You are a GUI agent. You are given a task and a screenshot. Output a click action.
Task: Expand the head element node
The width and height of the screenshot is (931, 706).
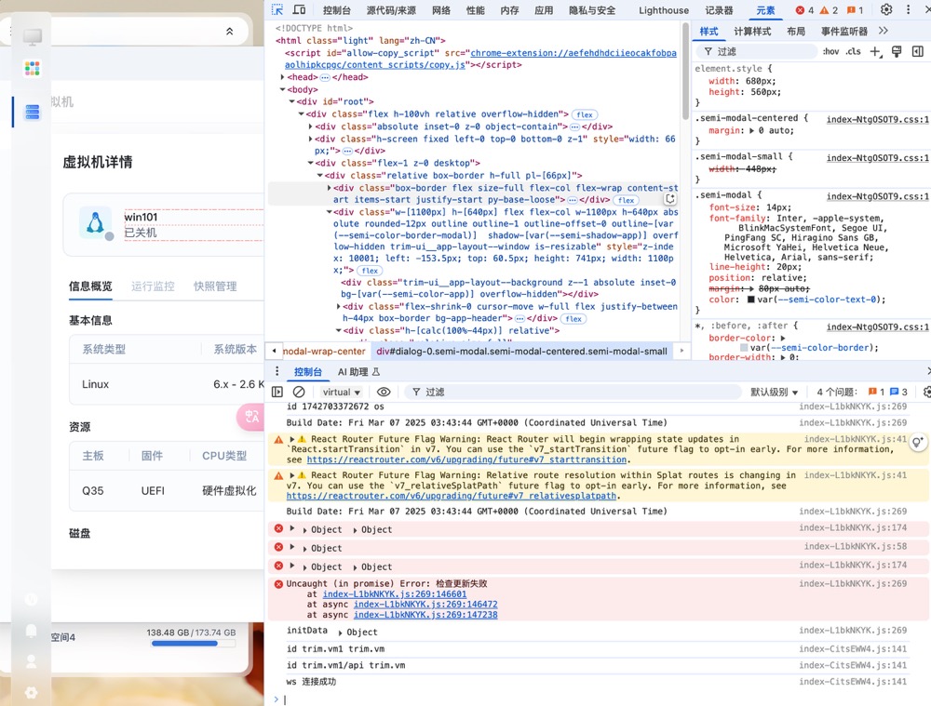tap(283, 77)
